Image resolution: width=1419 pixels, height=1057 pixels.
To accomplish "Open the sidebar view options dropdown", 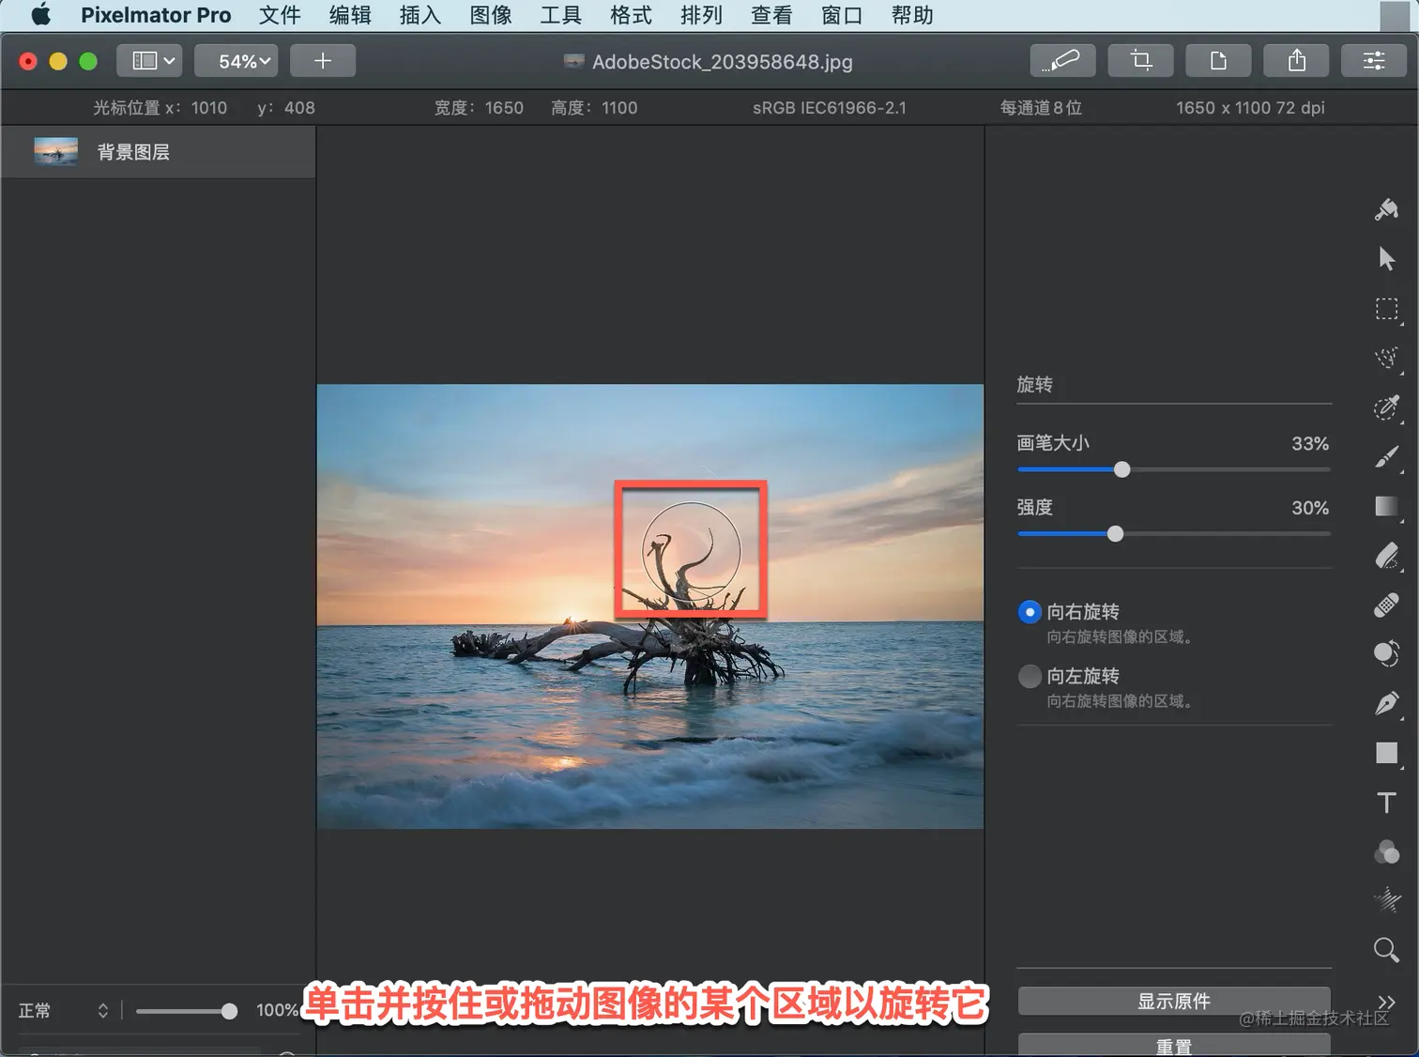I will tap(149, 61).
